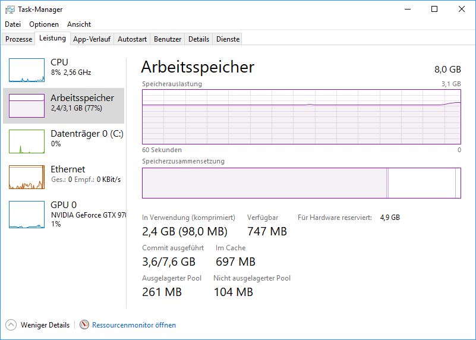The image size is (476, 340).
Task: Go to the Autostart tab
Action: click(132, 39)
